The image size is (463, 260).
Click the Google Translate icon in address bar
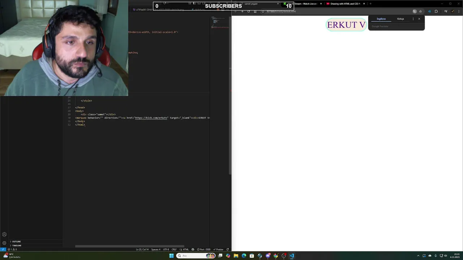click(x=415, y=11)
